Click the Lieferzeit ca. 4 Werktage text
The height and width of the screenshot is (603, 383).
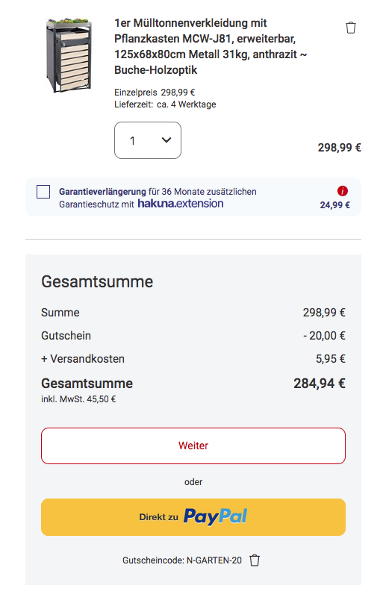click(x=165, y=104)
